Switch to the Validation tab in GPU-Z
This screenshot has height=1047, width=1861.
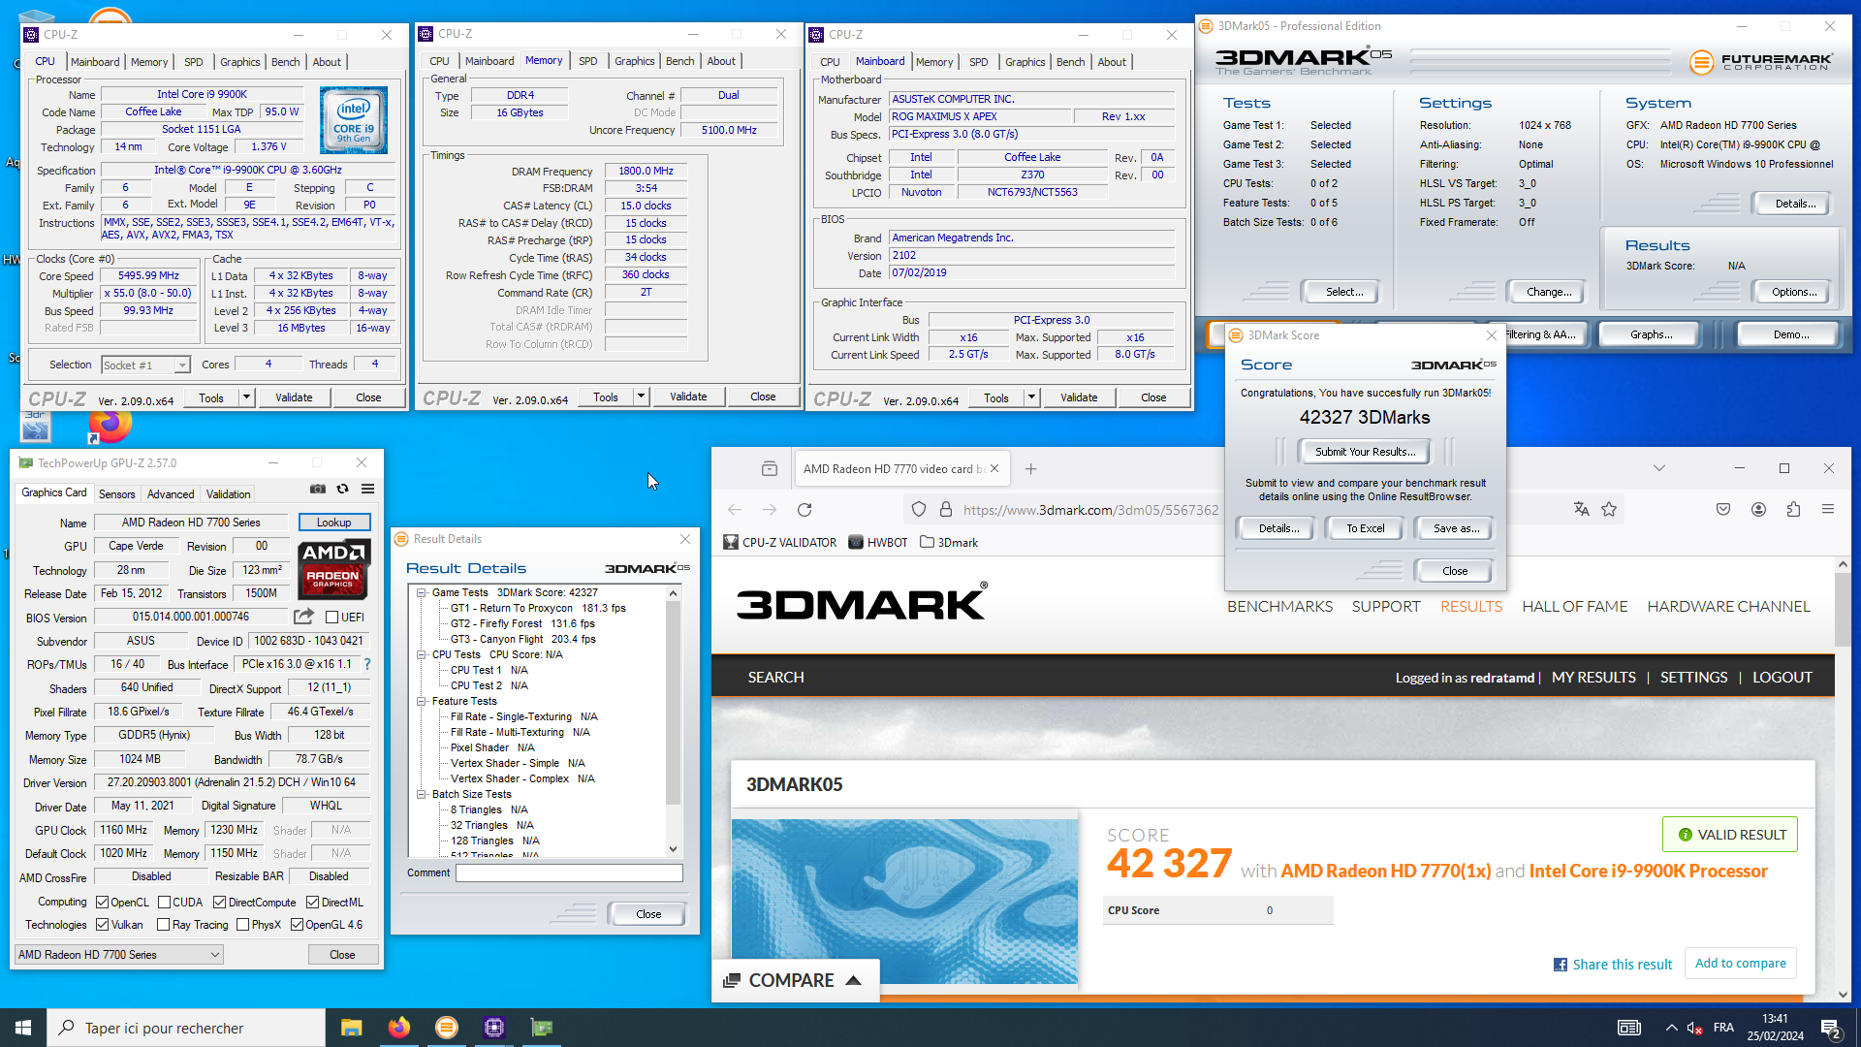tap(228, 494)
